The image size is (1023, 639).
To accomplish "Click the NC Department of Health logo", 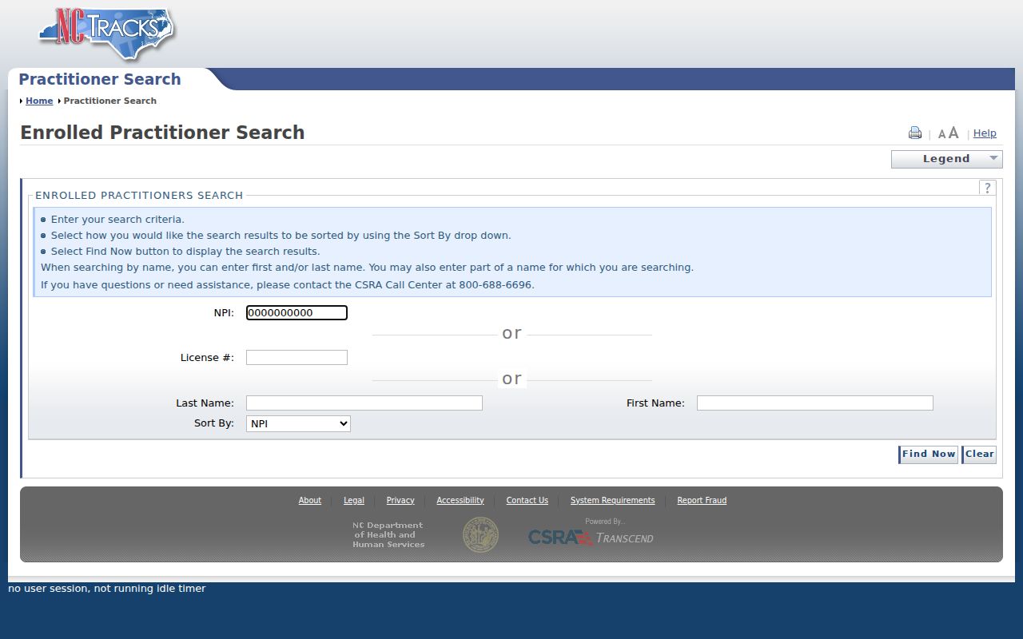I will [388, 535].
